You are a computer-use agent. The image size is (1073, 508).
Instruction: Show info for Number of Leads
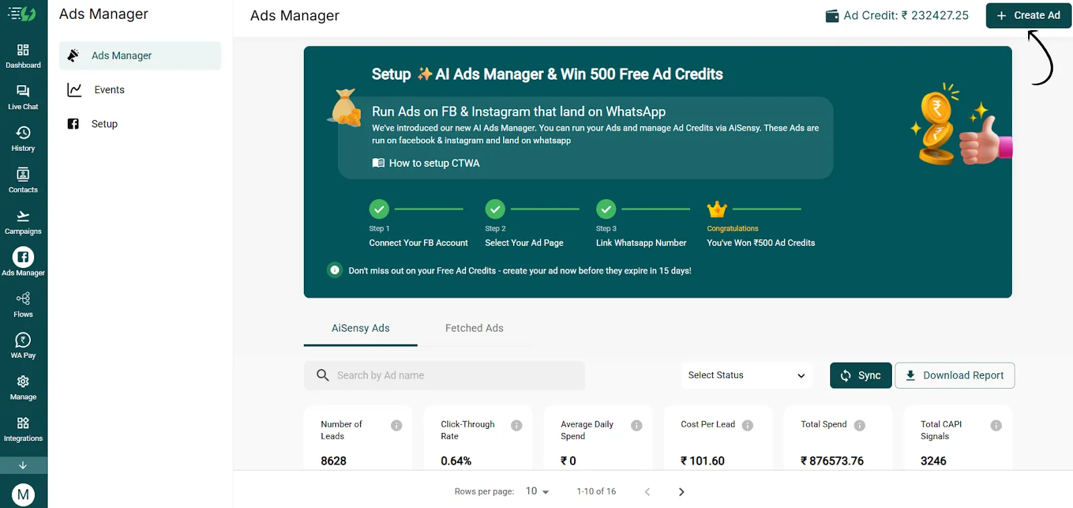tap(396, 426)
